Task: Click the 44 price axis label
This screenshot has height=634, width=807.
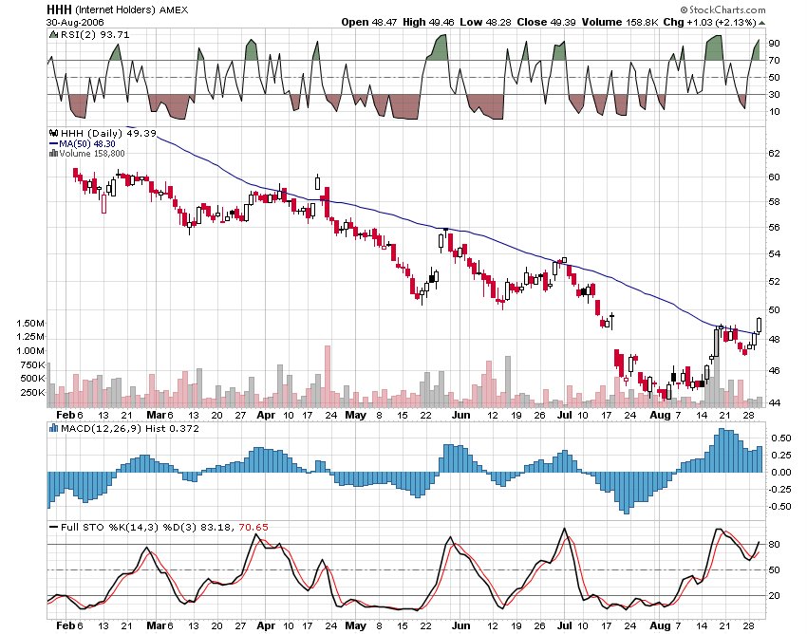Action: 774,403
